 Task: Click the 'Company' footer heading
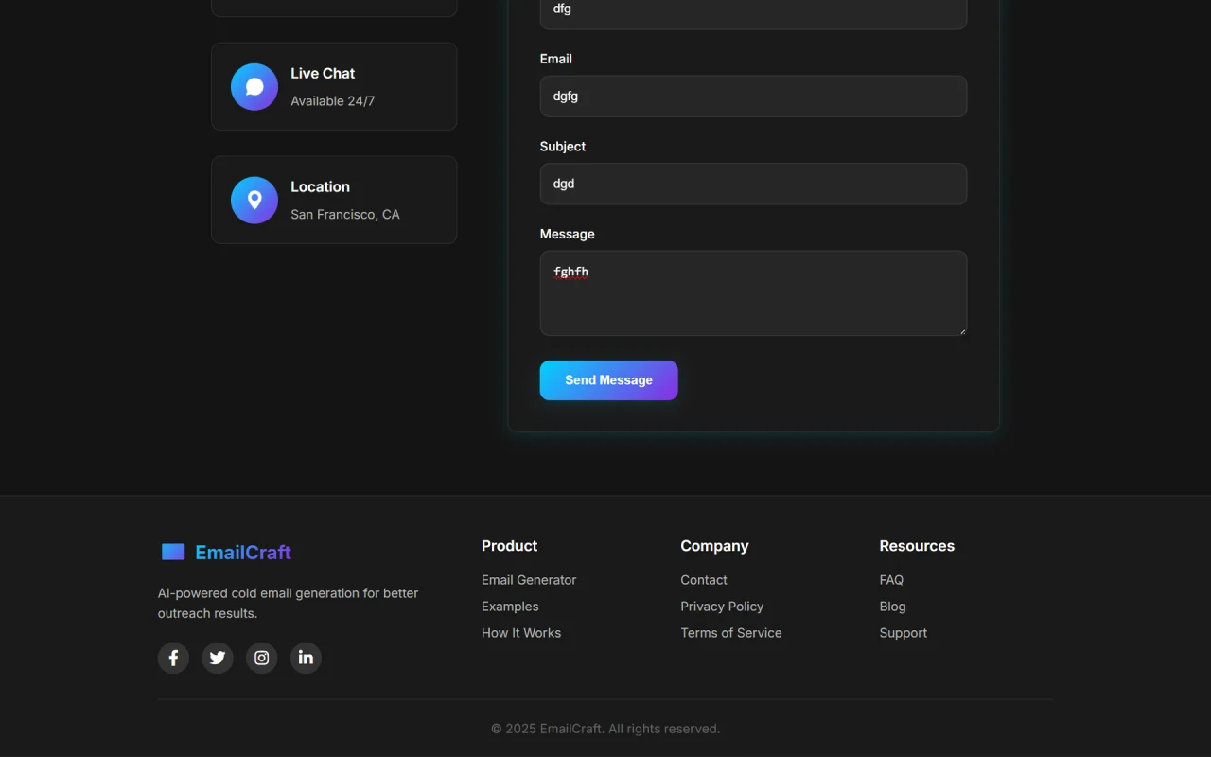714,546
